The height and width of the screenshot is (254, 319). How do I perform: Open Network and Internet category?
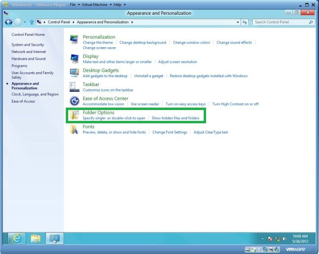28,52
